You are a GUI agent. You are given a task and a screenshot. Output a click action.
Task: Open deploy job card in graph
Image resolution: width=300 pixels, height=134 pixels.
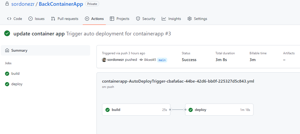tap(219, 110)
